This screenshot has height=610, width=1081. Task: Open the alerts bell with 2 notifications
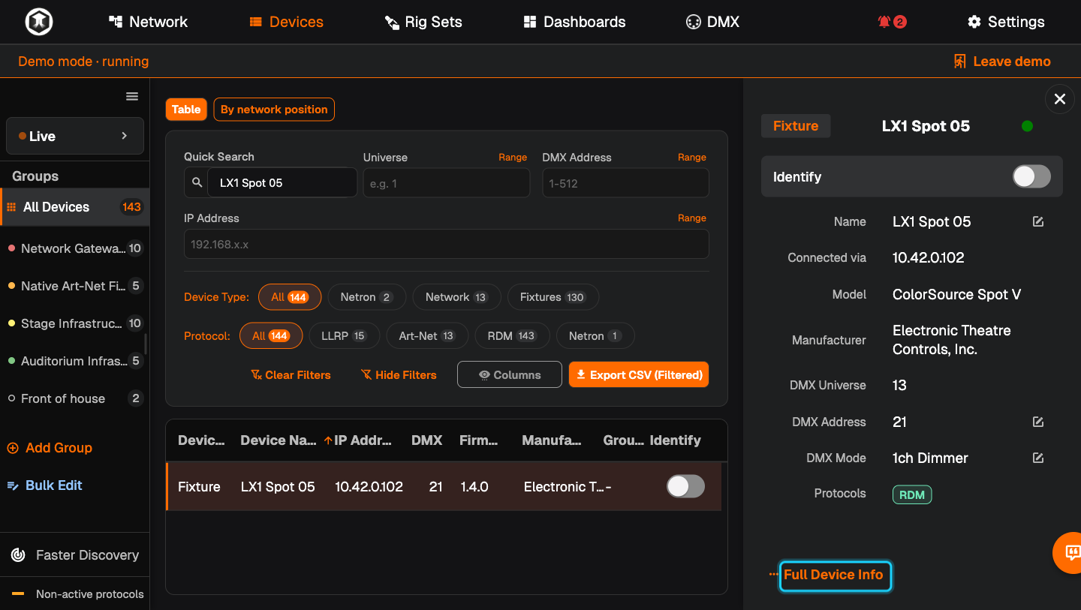click(x=892, y=22)
